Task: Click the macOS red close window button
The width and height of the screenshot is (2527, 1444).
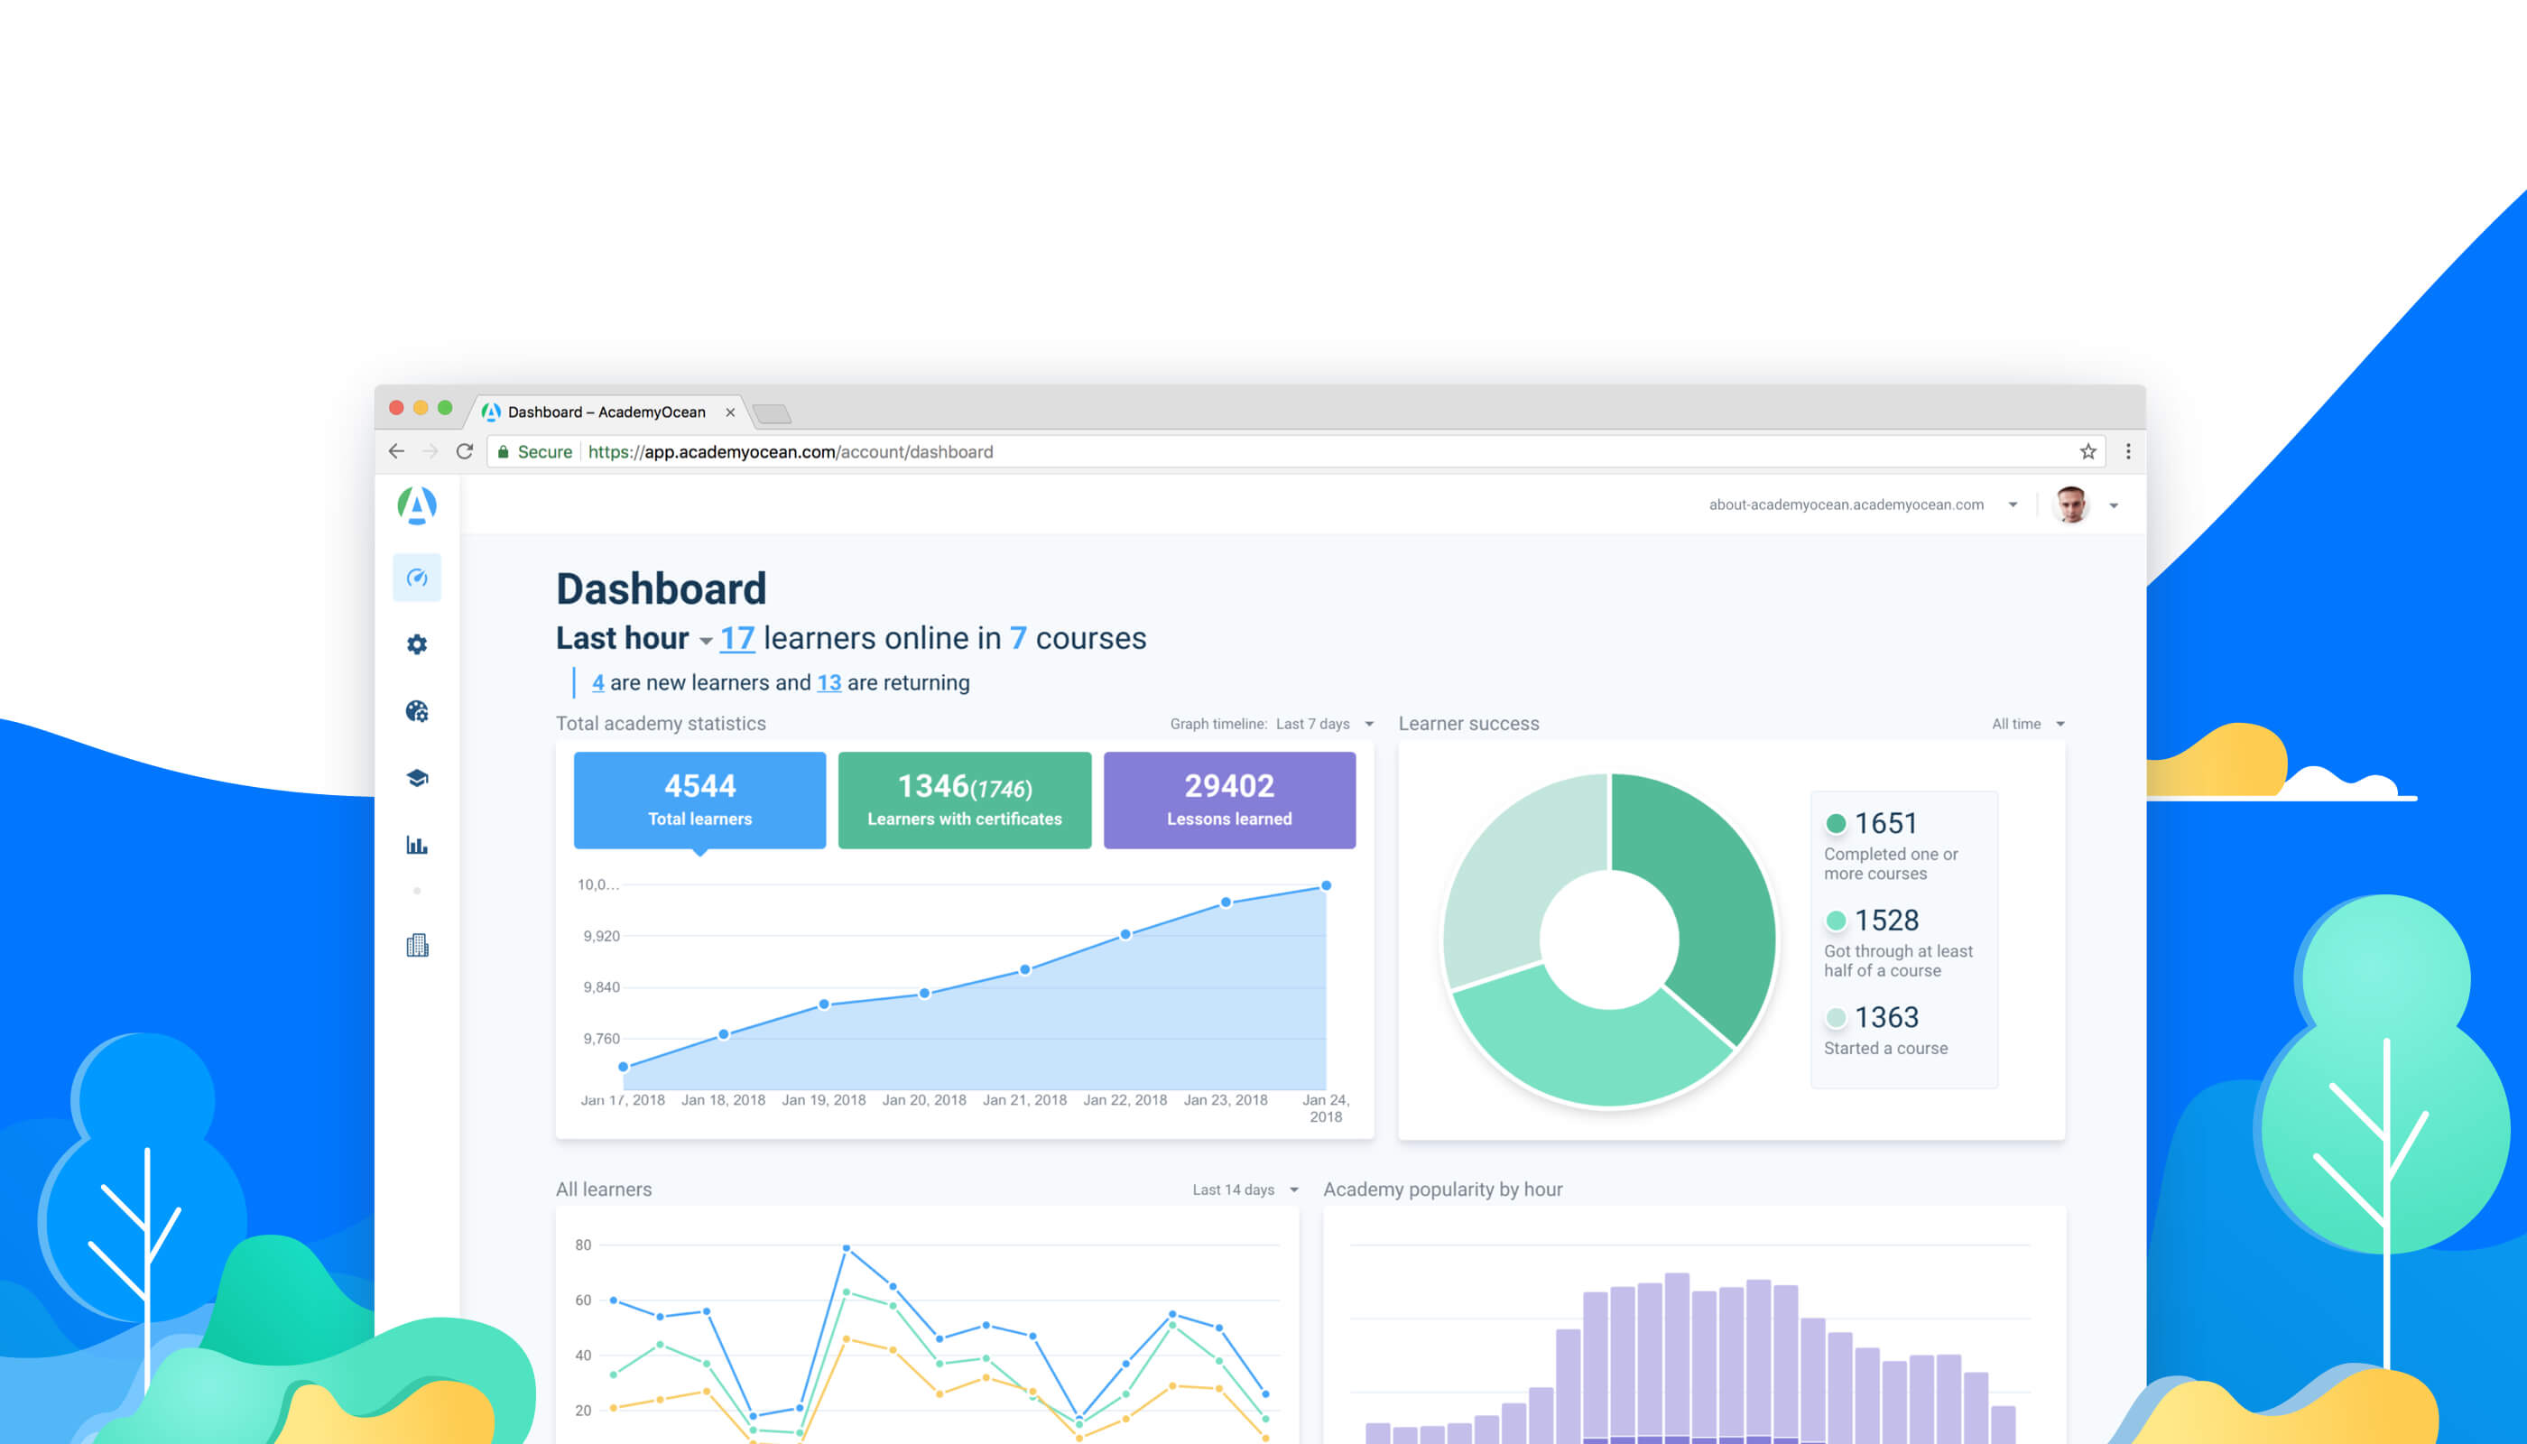Action: click(397, 408)
